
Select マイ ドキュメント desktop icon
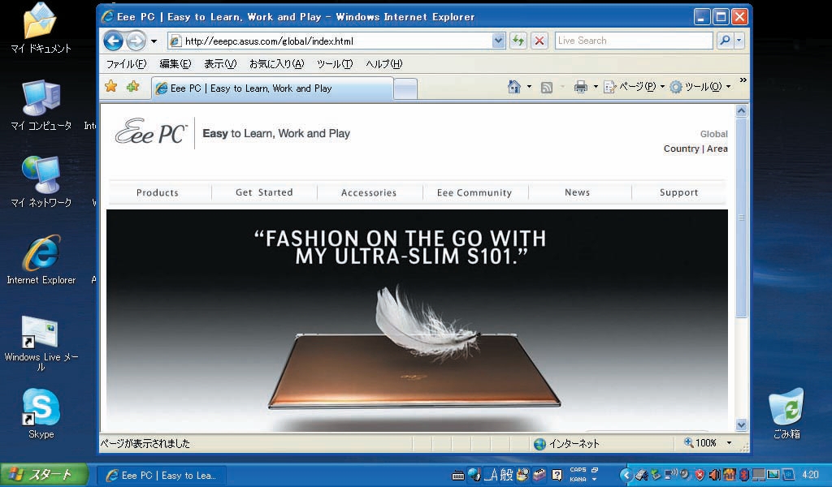tap(41, 28)
